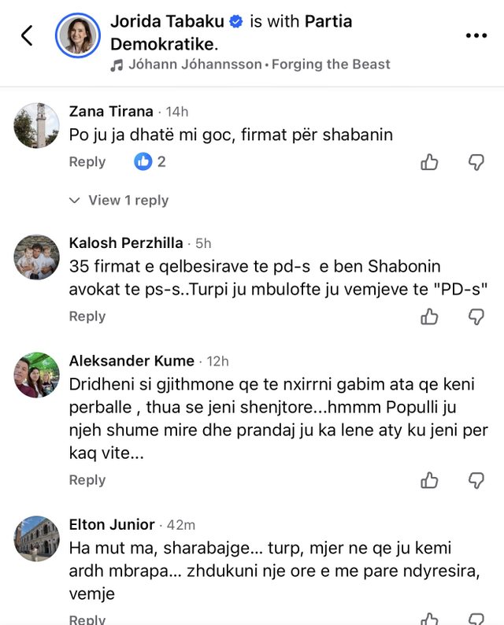The width and height of the screenshot is (504, 625).
Task: Open Elton Junior's profile avatar
Action: [x=37, y=538]
